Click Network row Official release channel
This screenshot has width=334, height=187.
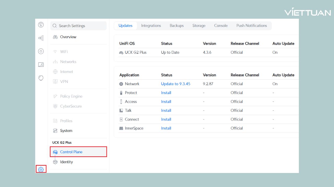point(237,84)
